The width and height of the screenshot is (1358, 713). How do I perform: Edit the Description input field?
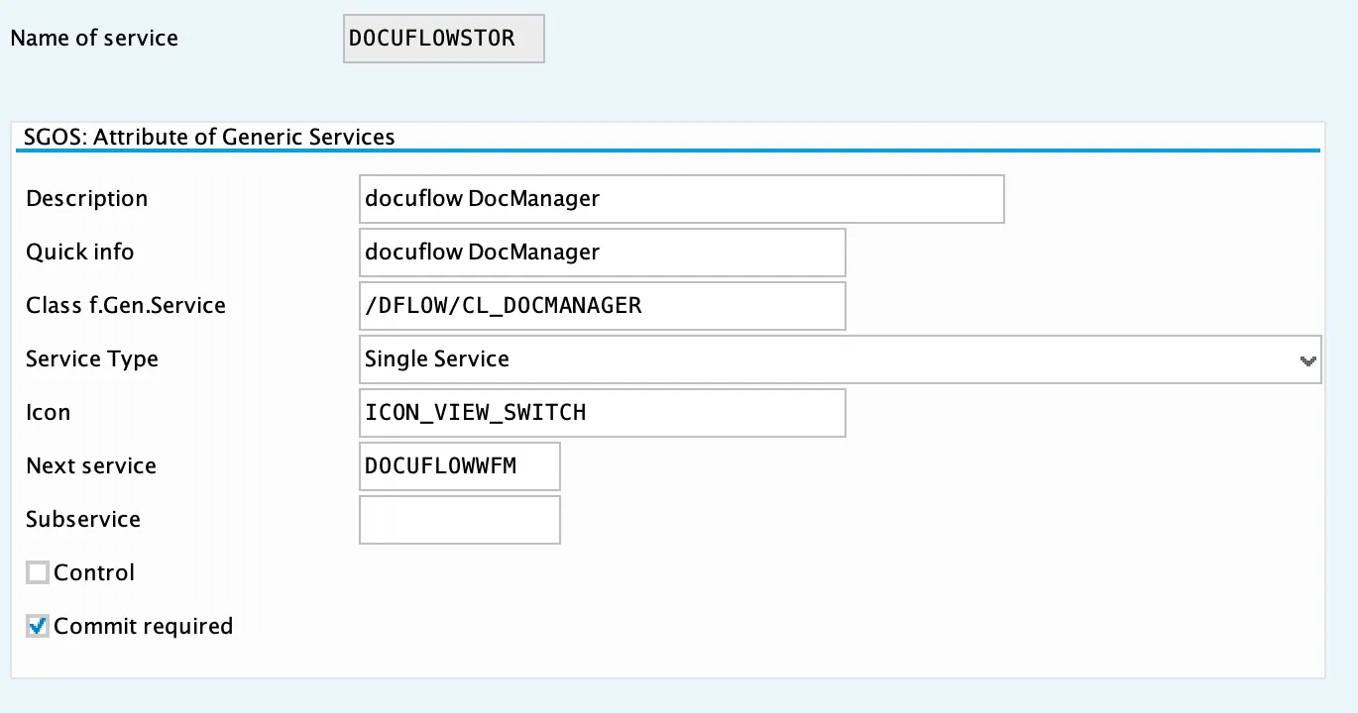pyautogui.click(x=682, y=199)
